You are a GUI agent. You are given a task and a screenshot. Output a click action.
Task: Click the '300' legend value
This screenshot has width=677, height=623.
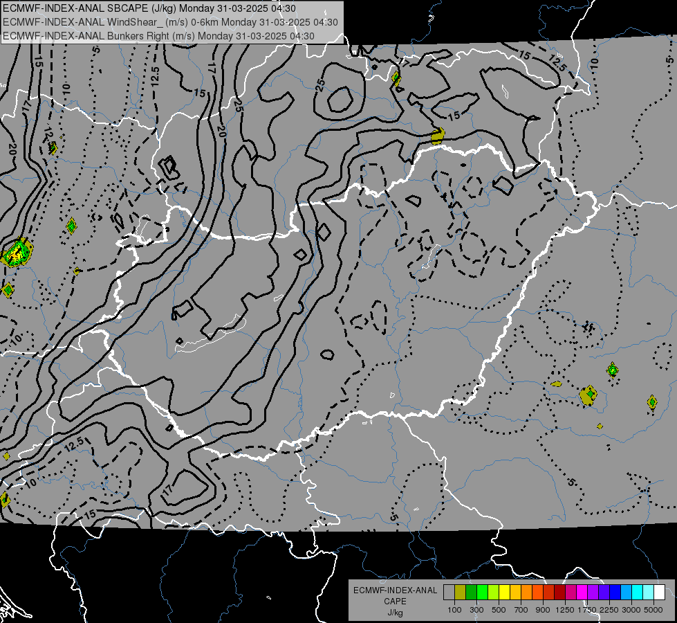coord(476,610)
